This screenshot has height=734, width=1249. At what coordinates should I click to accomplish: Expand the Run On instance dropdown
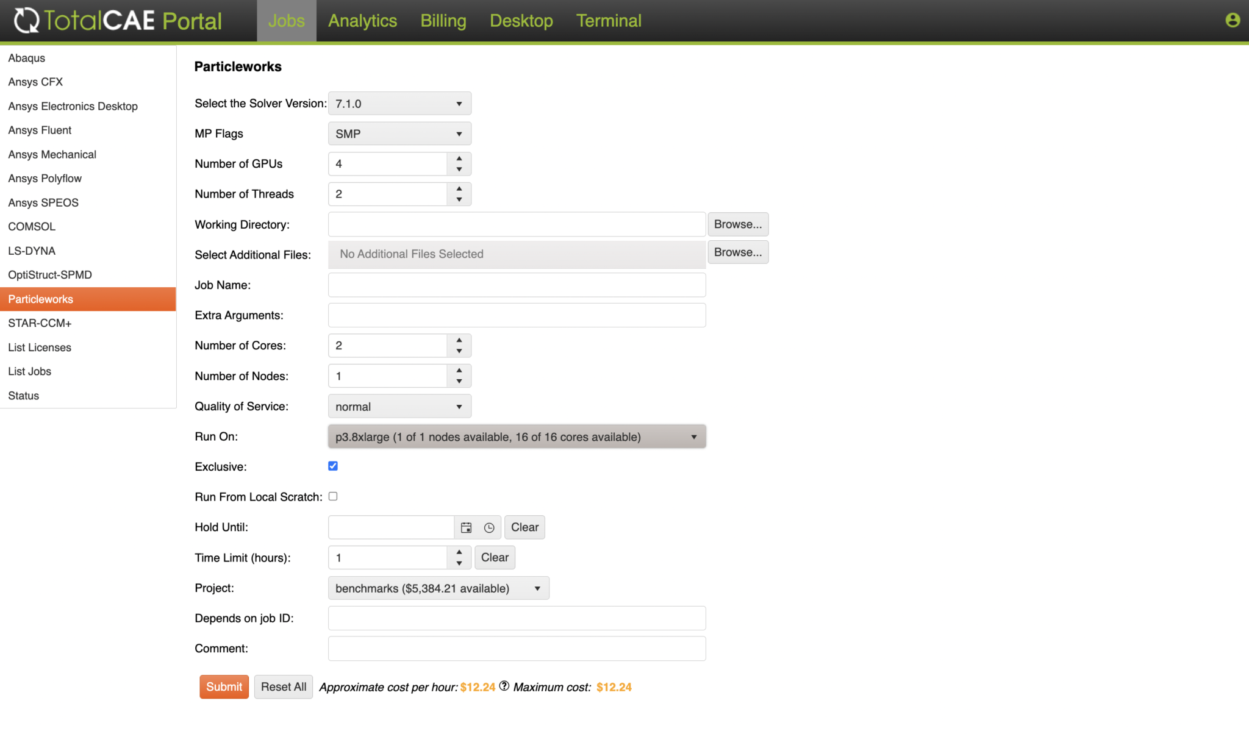pos(517,436)
